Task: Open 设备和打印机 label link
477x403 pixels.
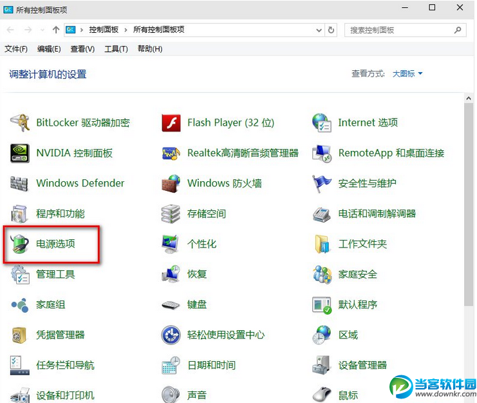Action: pos(65,395)
